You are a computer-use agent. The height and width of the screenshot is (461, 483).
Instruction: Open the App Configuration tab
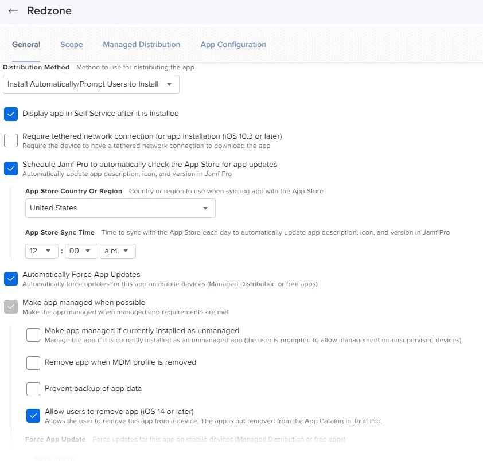click(x=233, y=44)
